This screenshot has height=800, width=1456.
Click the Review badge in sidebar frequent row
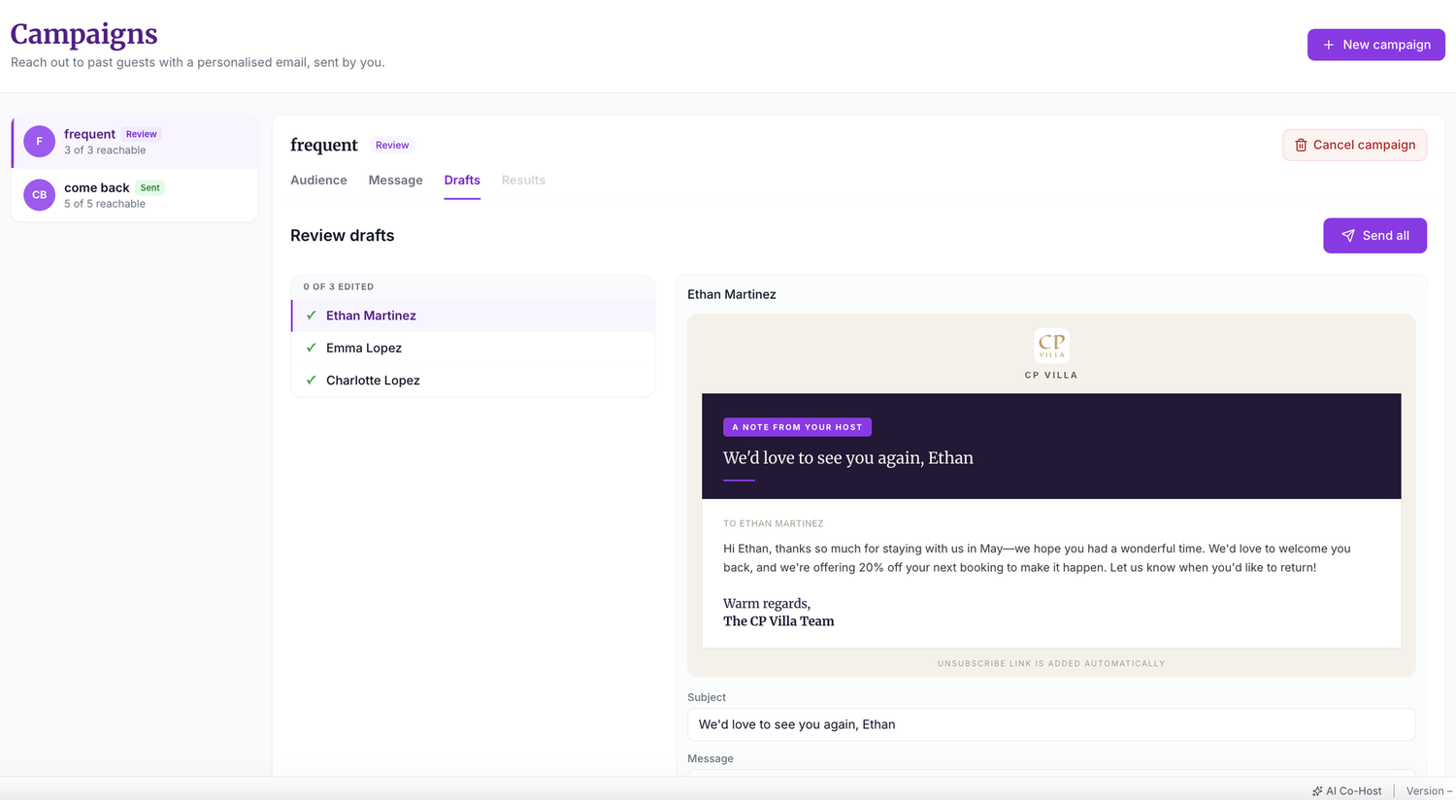click(x=141, y=134)
